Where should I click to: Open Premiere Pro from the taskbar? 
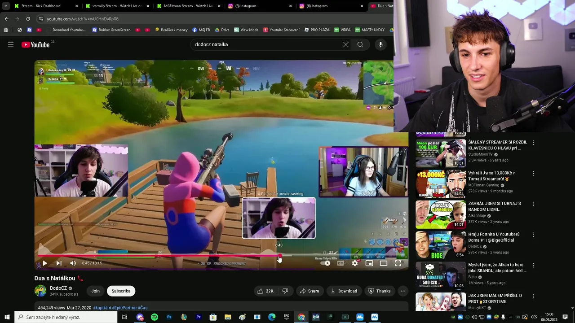click(x=199, y=317)
